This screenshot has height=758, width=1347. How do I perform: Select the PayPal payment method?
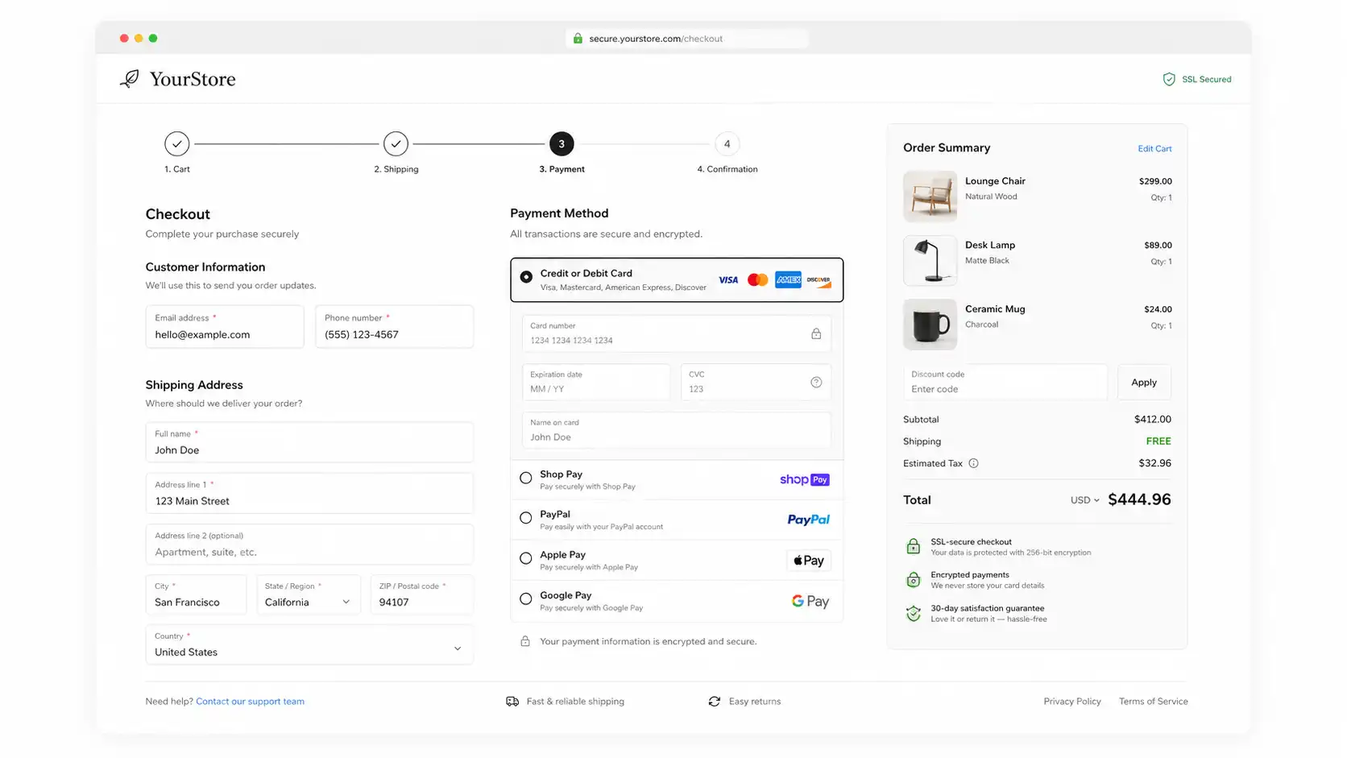[x=524, y=519]
